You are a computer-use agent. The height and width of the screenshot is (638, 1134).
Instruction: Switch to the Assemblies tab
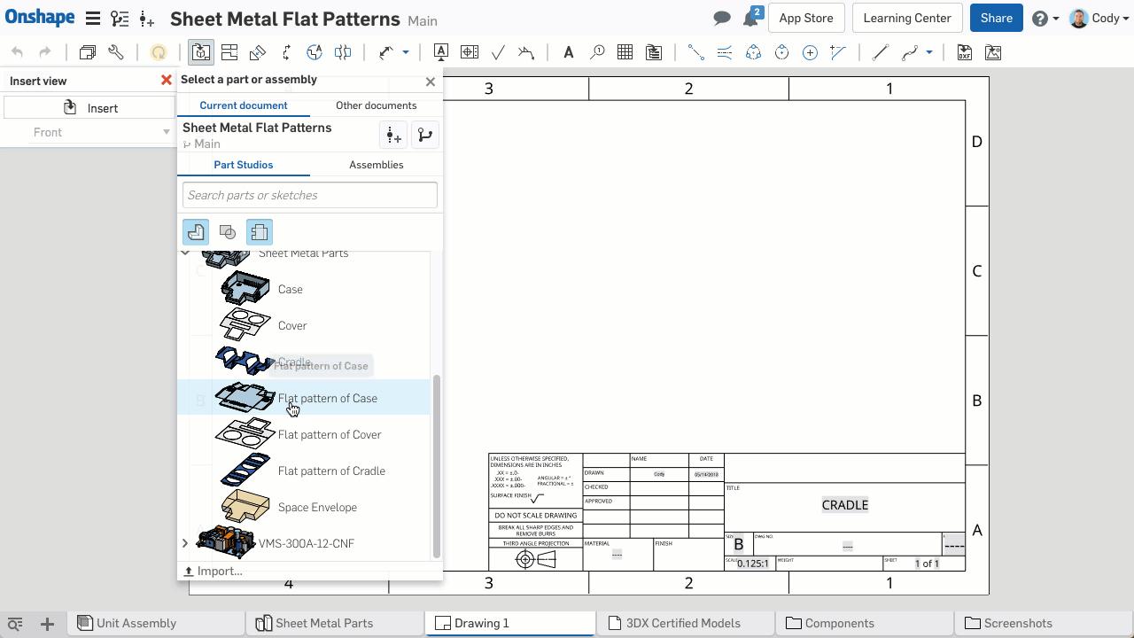[x=377, y=165]
